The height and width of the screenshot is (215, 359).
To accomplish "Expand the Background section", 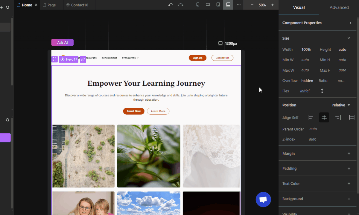I will pos(349,199).
